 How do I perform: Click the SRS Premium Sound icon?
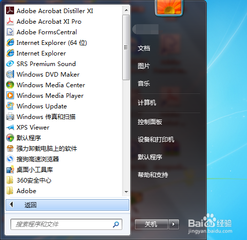(x=10, y=64)
